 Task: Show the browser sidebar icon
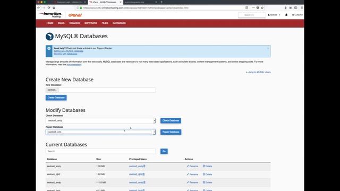click(296, 8)
